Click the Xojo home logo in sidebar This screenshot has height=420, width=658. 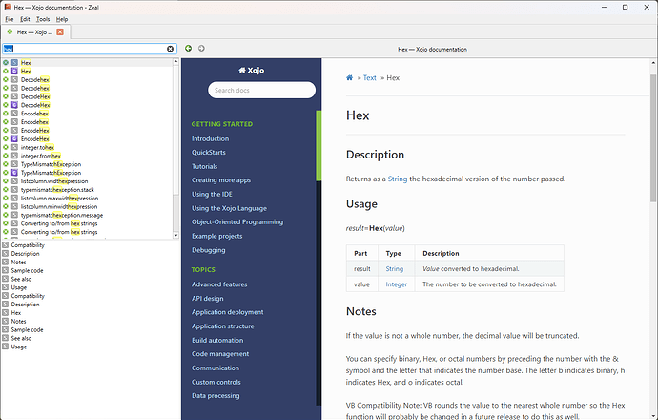point(252,70)
